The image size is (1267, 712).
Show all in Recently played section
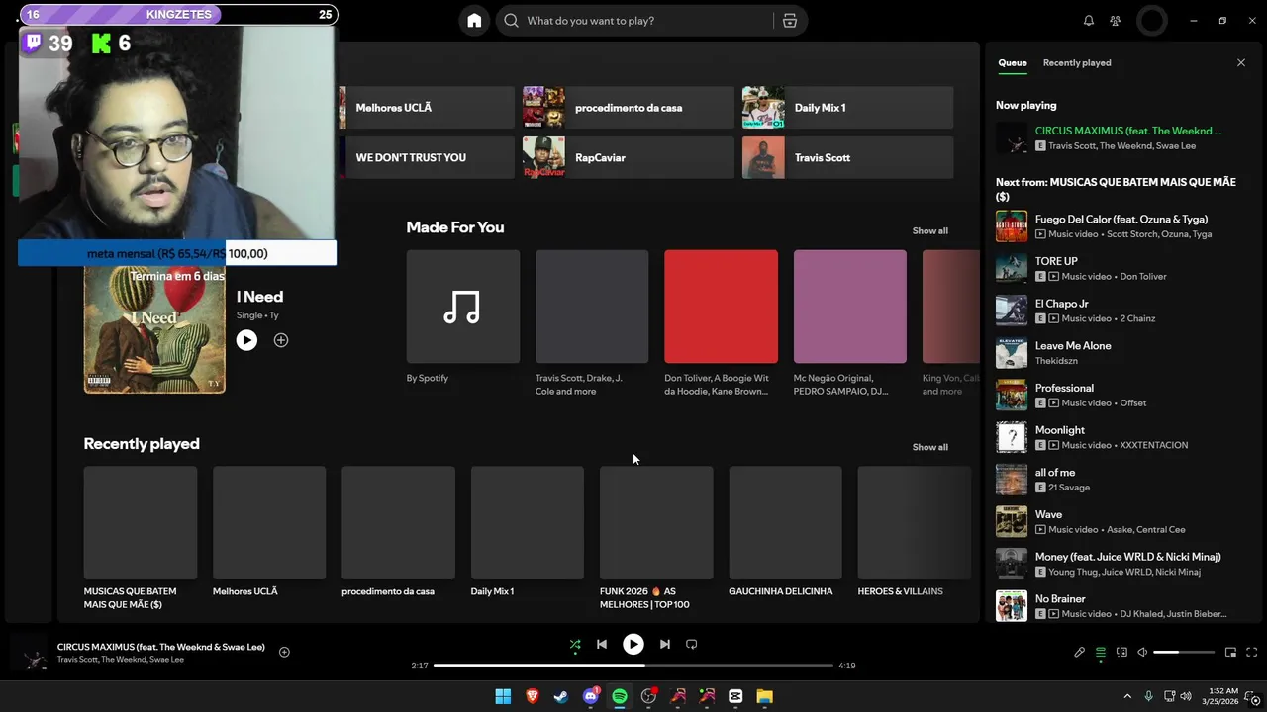coord(929,447)
